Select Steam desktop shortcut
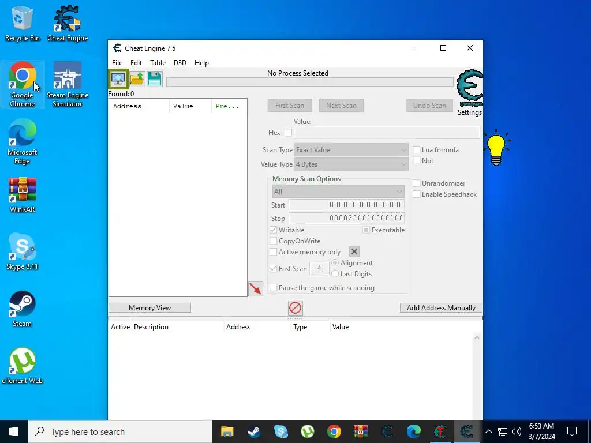This screenshot has height=443, width=591. (23, 309)
